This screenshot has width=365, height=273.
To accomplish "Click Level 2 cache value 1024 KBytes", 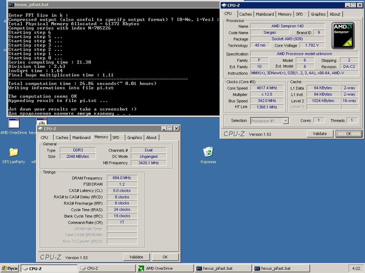I will 323,101.
